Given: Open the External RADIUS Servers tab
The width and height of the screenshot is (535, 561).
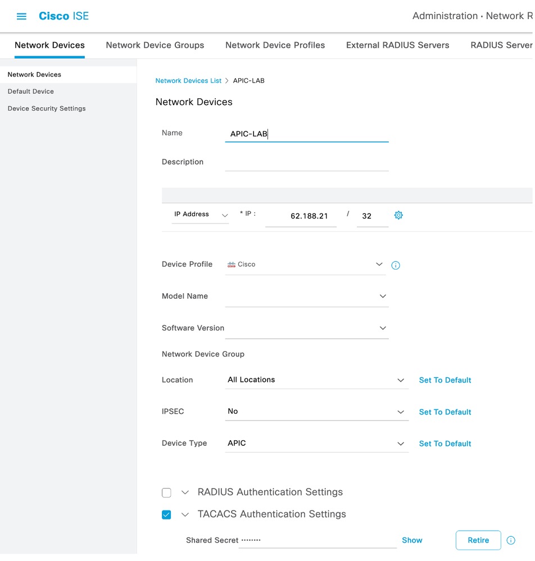Looking at the screenshot, I should pyautogui.click(x=397, y=45).
